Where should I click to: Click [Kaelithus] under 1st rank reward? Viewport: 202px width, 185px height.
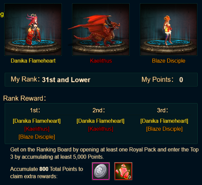(x=37, y=129)
